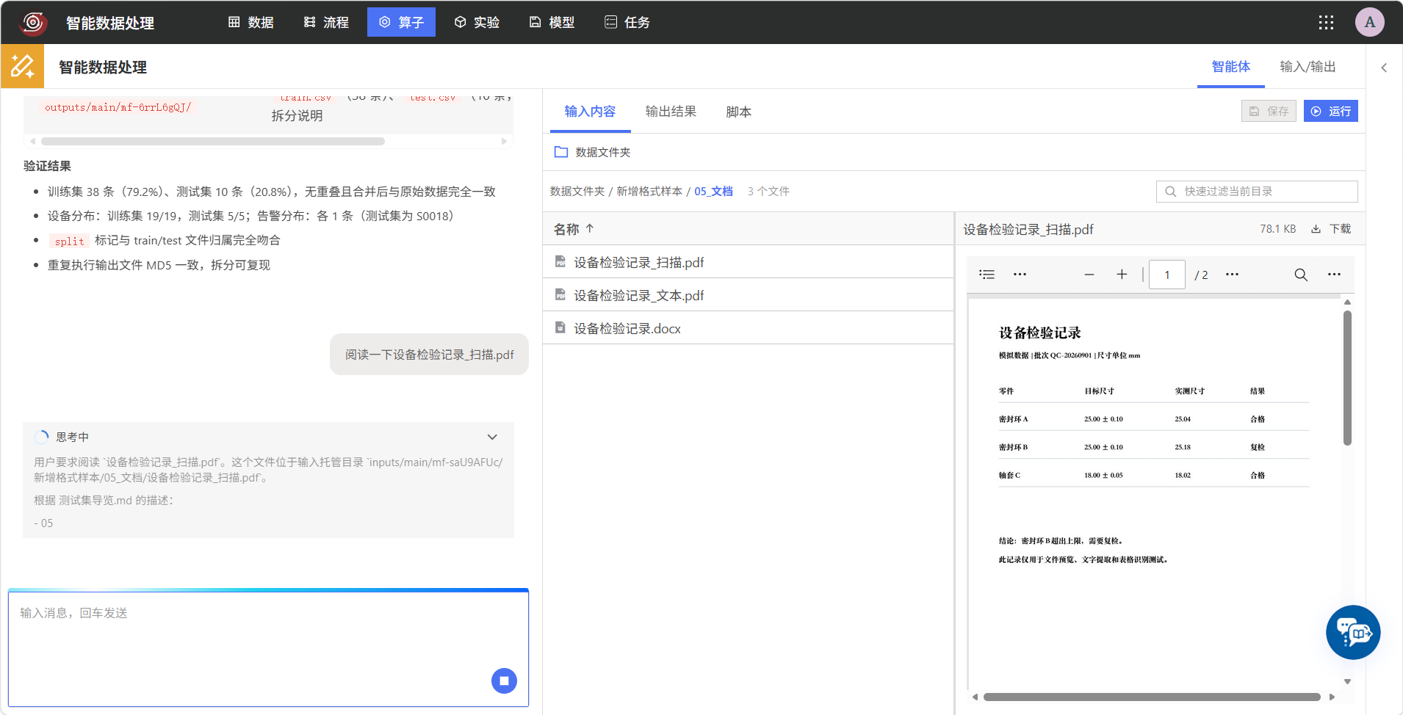Click the split code tag
1403x715 pixels.
point(69,241)
